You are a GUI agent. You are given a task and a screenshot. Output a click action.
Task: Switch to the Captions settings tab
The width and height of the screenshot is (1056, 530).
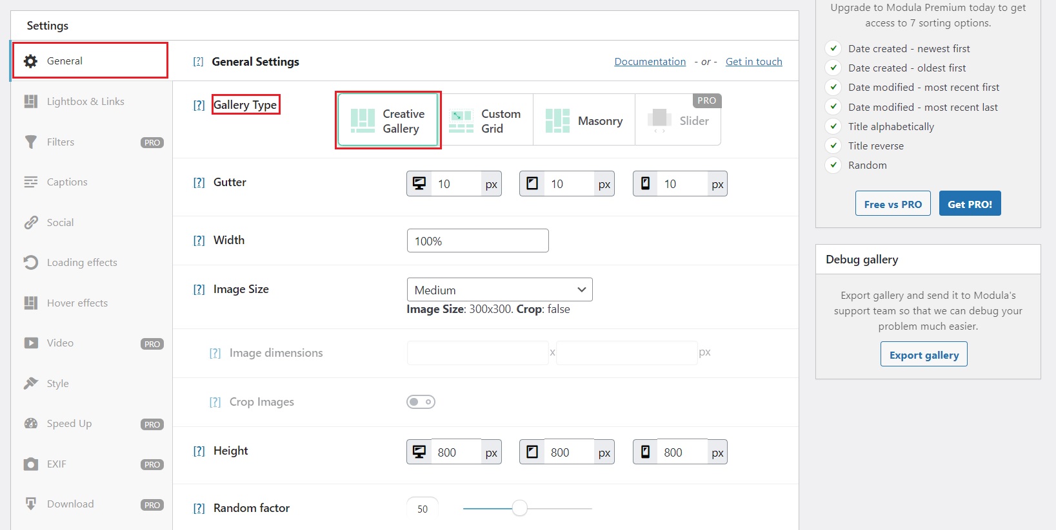coord(67,182)
